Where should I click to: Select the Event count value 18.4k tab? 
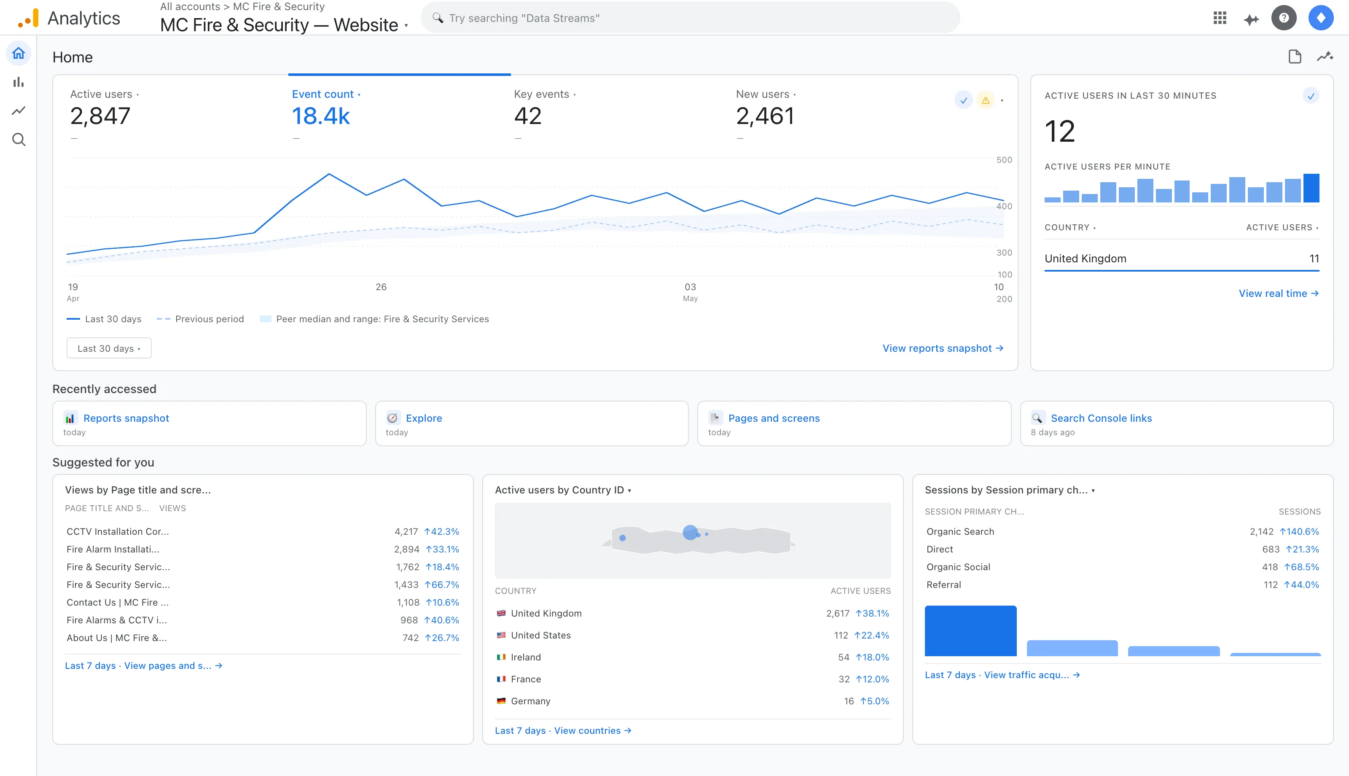pyautogui.click(x=321, y=116)
